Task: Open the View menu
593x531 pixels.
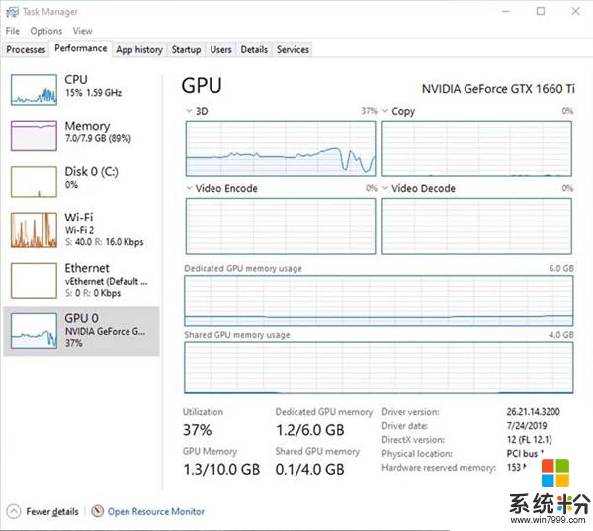Action: (x=82, y=31)
